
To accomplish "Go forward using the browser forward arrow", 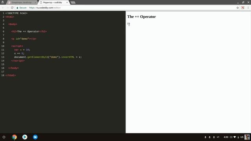I will coord(7,8).
